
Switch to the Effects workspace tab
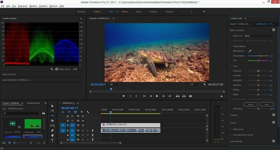click(125, 12)
